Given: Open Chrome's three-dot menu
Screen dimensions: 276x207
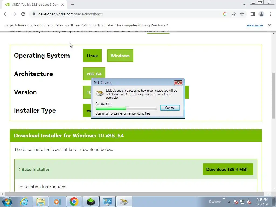Looking at the screenshot, I should click(270, 14).
